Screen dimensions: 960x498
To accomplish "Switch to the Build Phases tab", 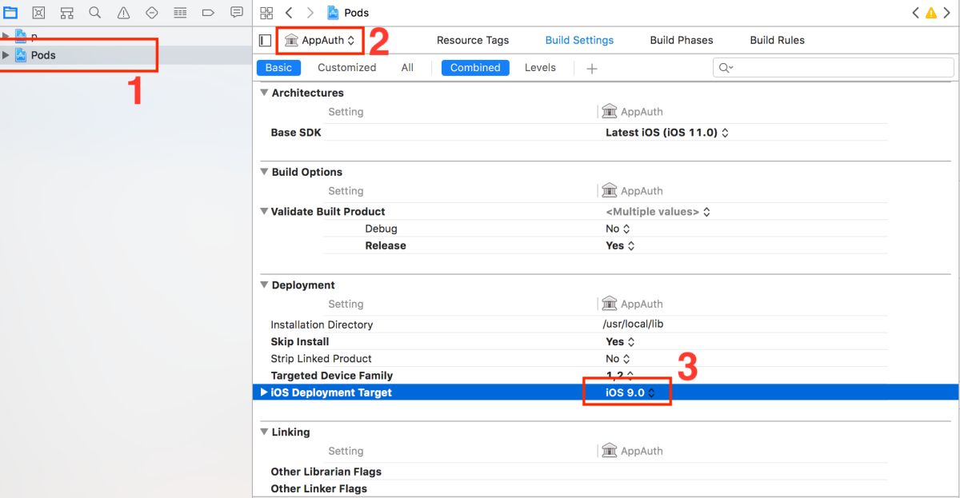I will 682,40.
